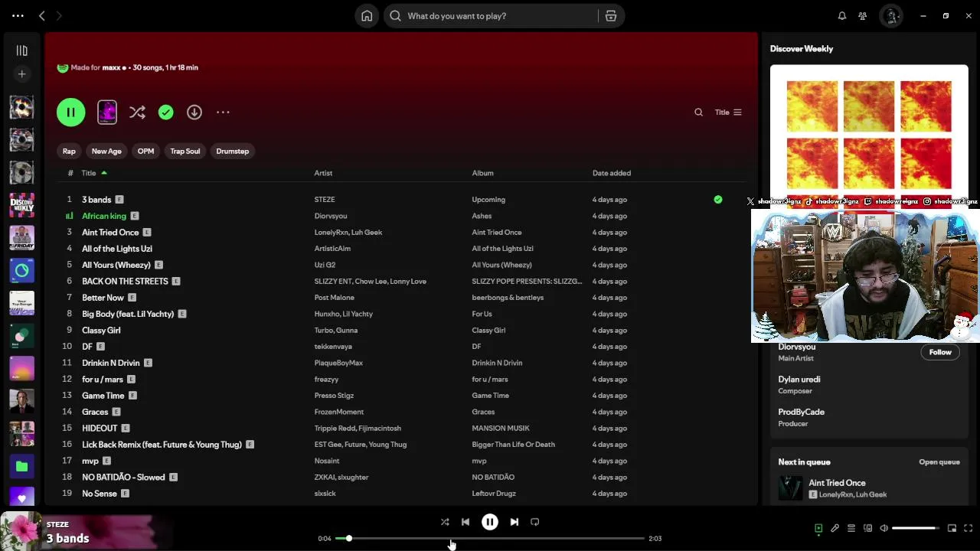Adjust the volume slider
This screenshot has width=980, height=551.
[x=915, y=528]
